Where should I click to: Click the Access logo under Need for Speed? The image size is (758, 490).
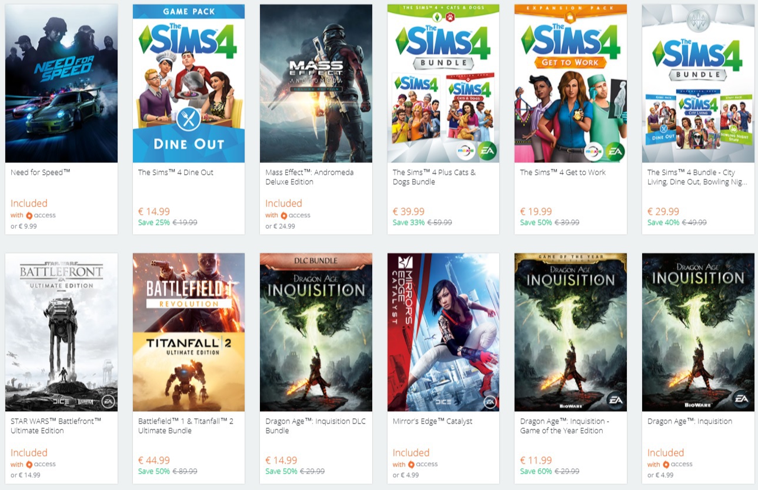(x=41, y=215)
